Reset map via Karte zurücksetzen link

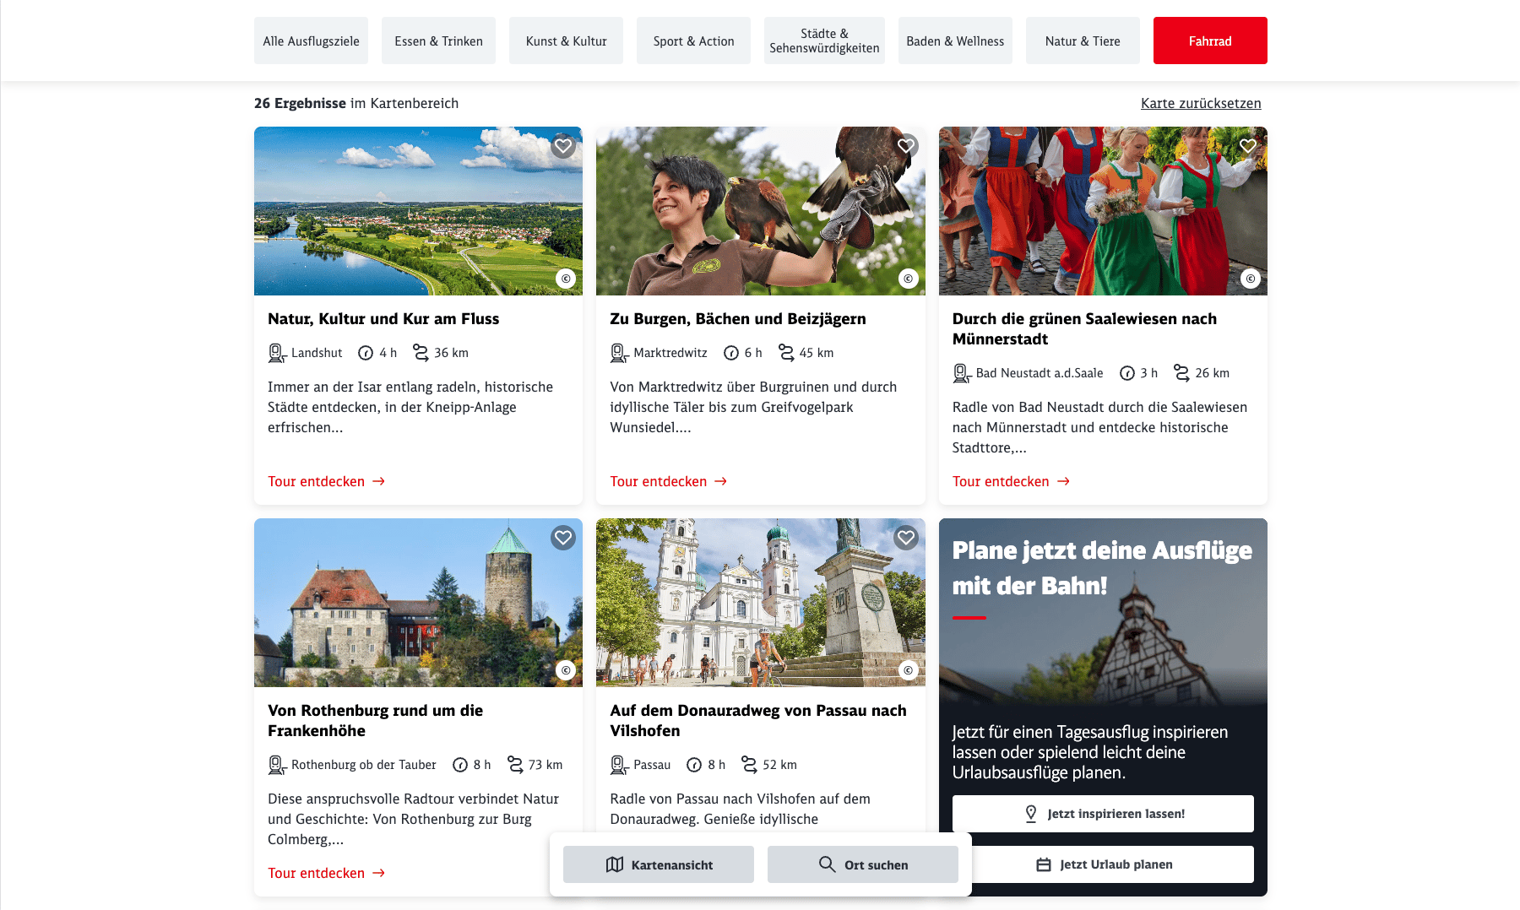click(1200, 103)
